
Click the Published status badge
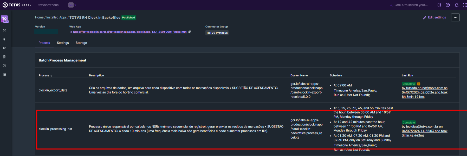click(x=128, y=17)
